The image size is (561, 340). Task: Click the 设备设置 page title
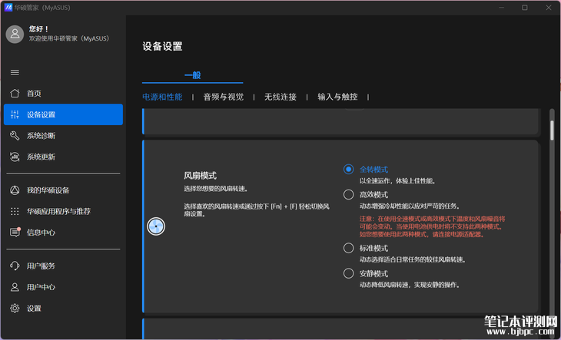pyautogui.click(x=162, y=46)
